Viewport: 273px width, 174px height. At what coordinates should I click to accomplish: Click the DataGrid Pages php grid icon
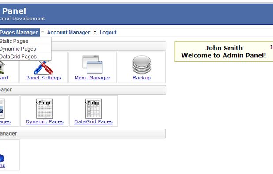click(93, 109)
